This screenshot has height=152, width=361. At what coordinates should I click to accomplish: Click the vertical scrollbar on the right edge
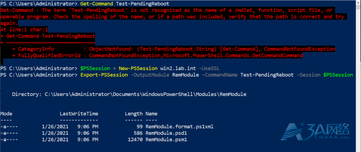coord(359,76)
